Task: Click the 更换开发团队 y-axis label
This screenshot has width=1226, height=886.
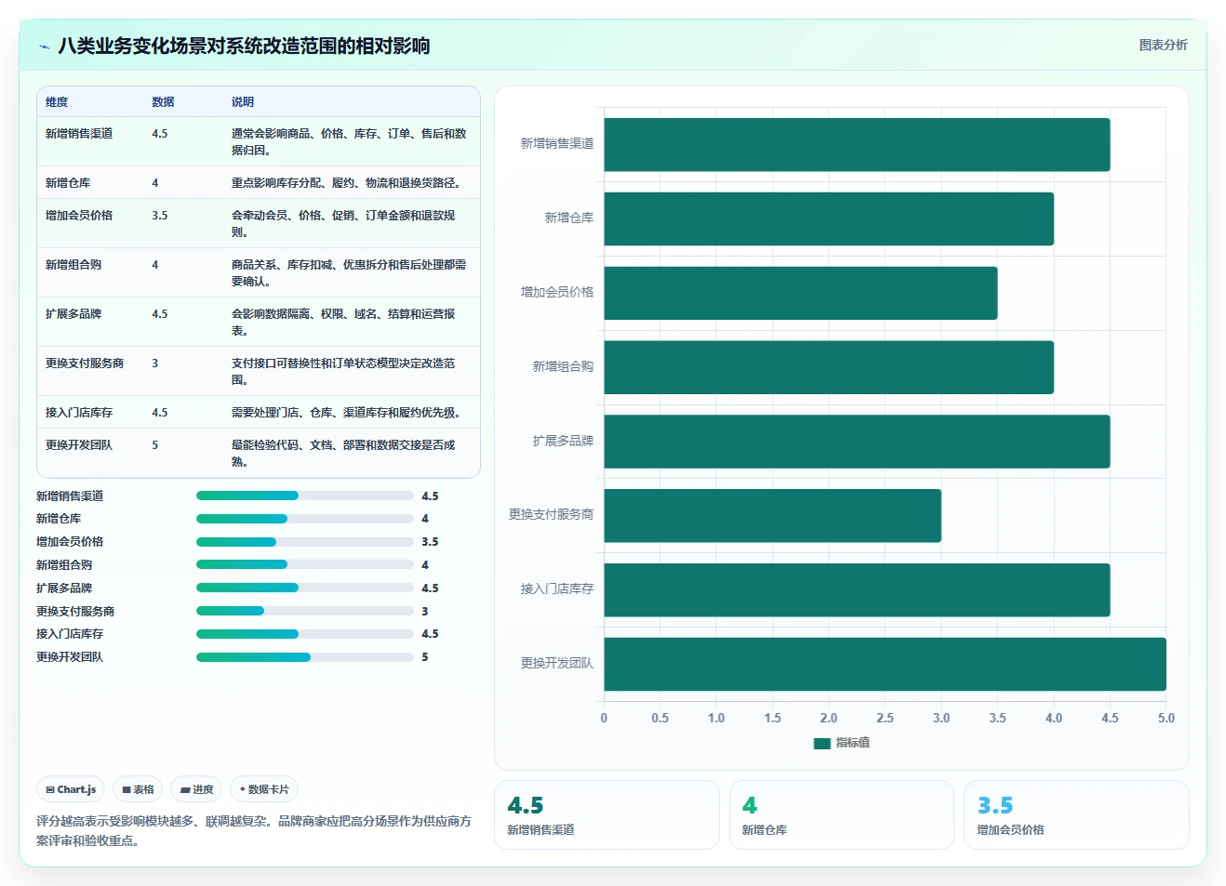Action: 557,664
